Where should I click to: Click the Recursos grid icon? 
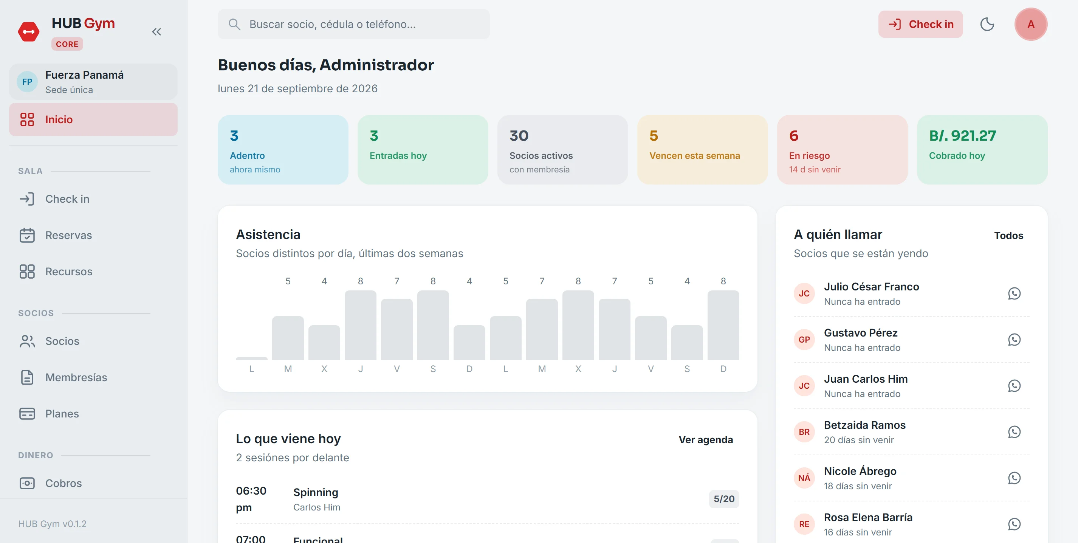point(27,271)
